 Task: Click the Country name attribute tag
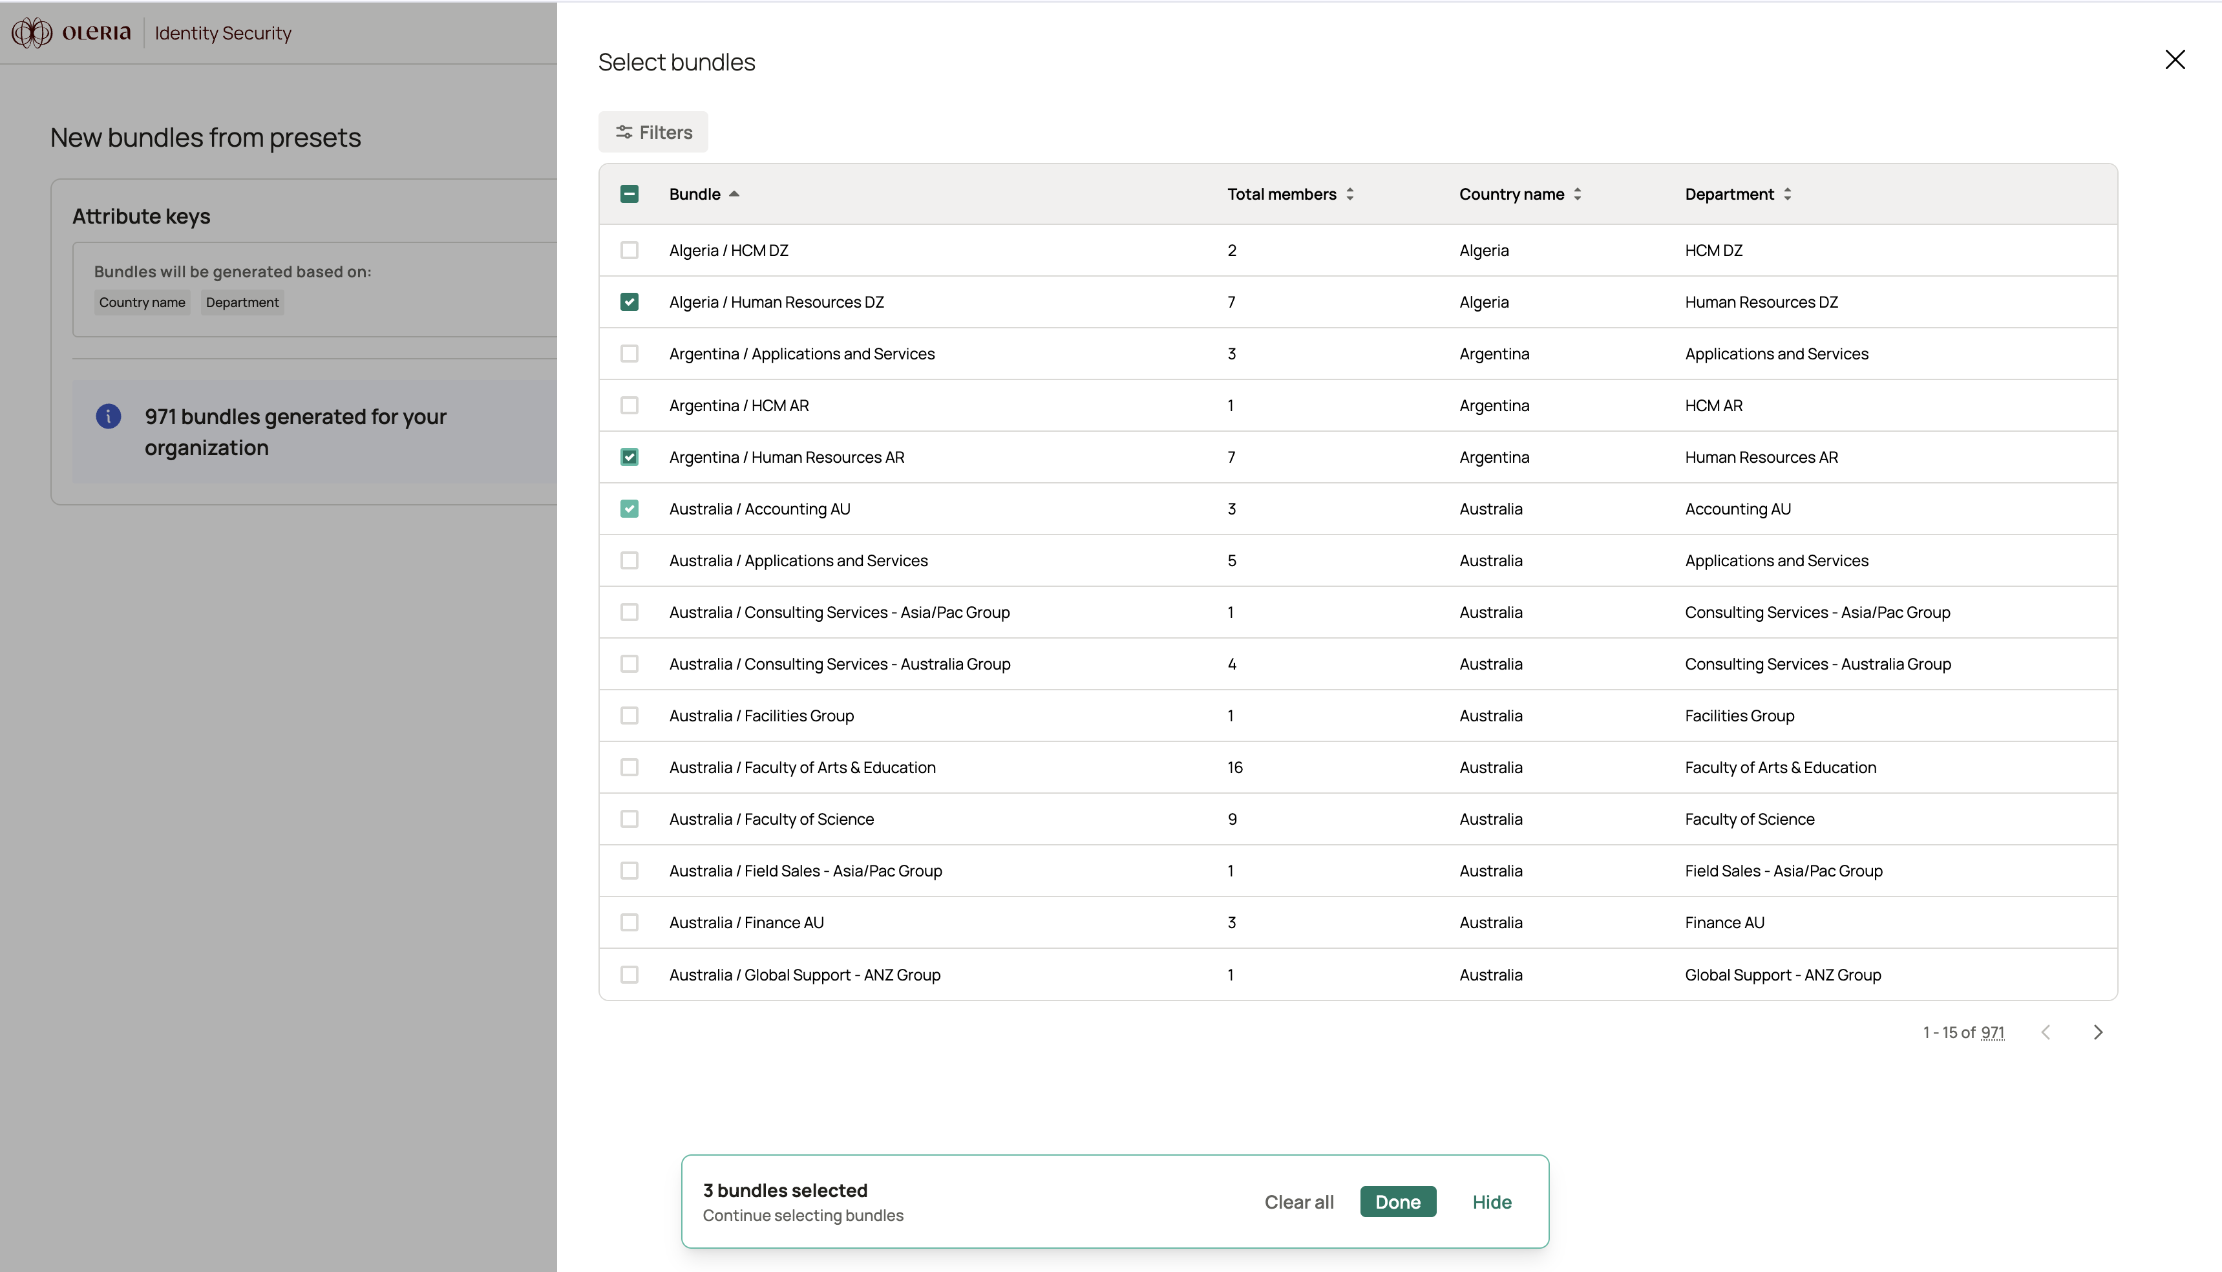click(x=142, y=302)
